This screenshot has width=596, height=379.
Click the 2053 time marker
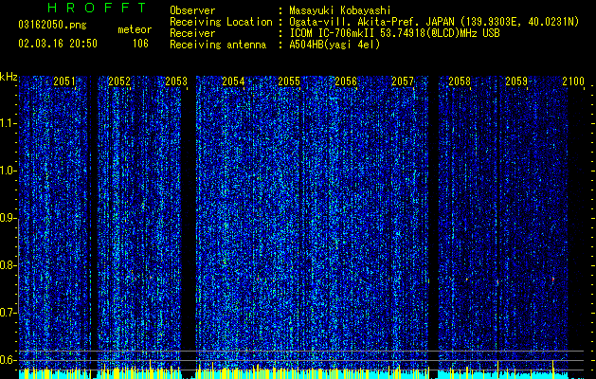coord(176,81)
